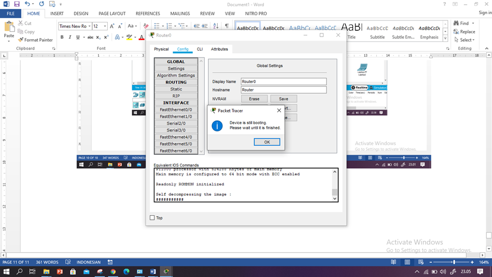
Task: Select FastEthernet0/0 interface button
Action: [176, 109]
